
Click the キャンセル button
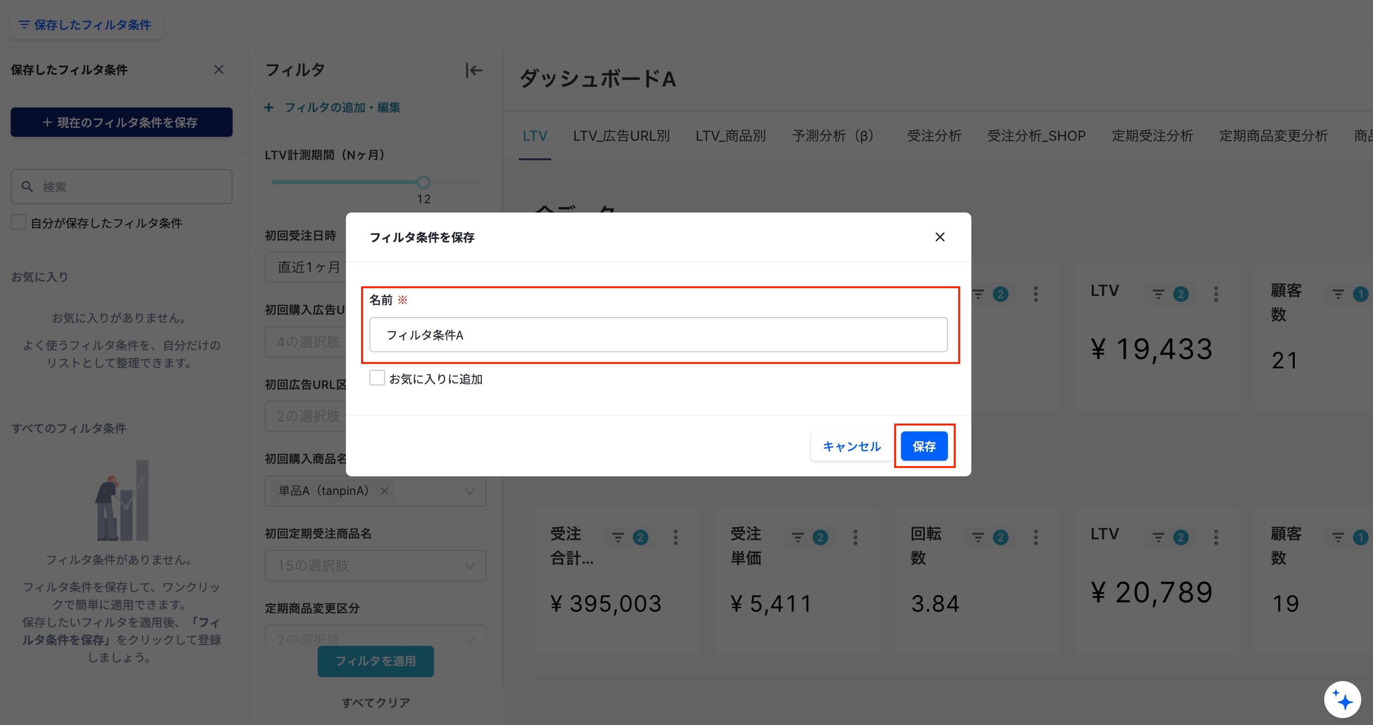click(x=851, y=446)
